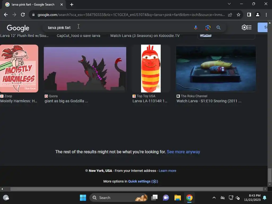Share this page from address bar

pyautogui.click(x=230, y=15)
